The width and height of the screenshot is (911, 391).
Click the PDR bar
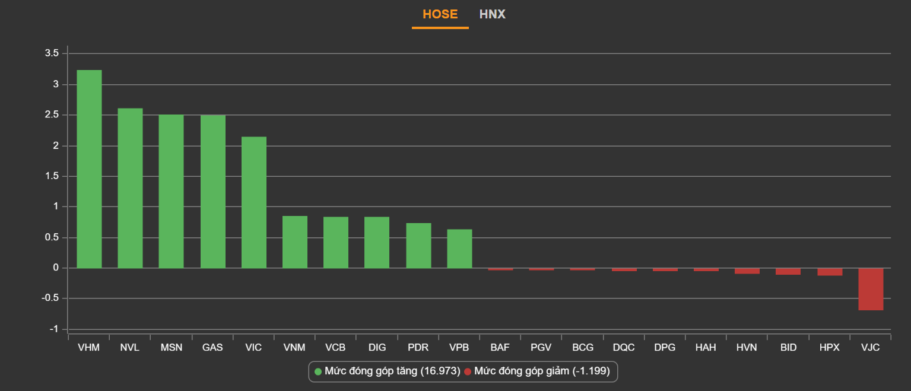(418, 246)
